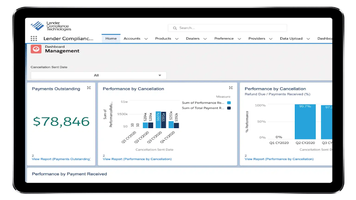Click the 99.7% Q2 CY2020 bar
Image resolution: width=356 pixels, height=200 pixels.
pyautogui.click(x=305, y=122)
